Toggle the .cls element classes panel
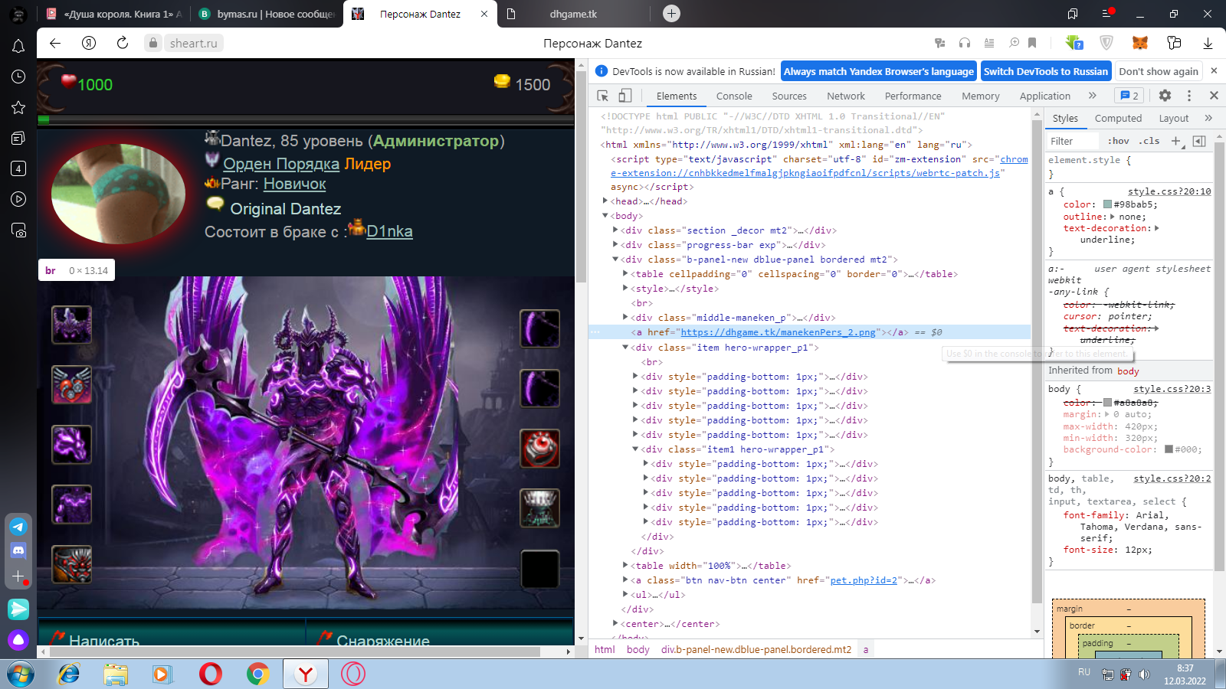 (x=1149, y=141)
